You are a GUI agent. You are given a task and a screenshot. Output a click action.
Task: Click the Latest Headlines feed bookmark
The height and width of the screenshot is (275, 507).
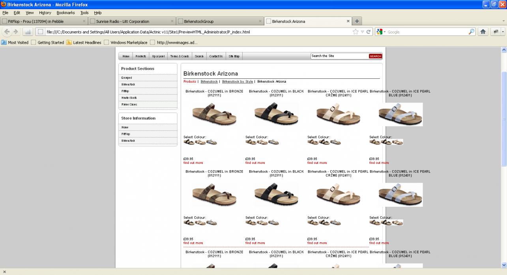84,43
